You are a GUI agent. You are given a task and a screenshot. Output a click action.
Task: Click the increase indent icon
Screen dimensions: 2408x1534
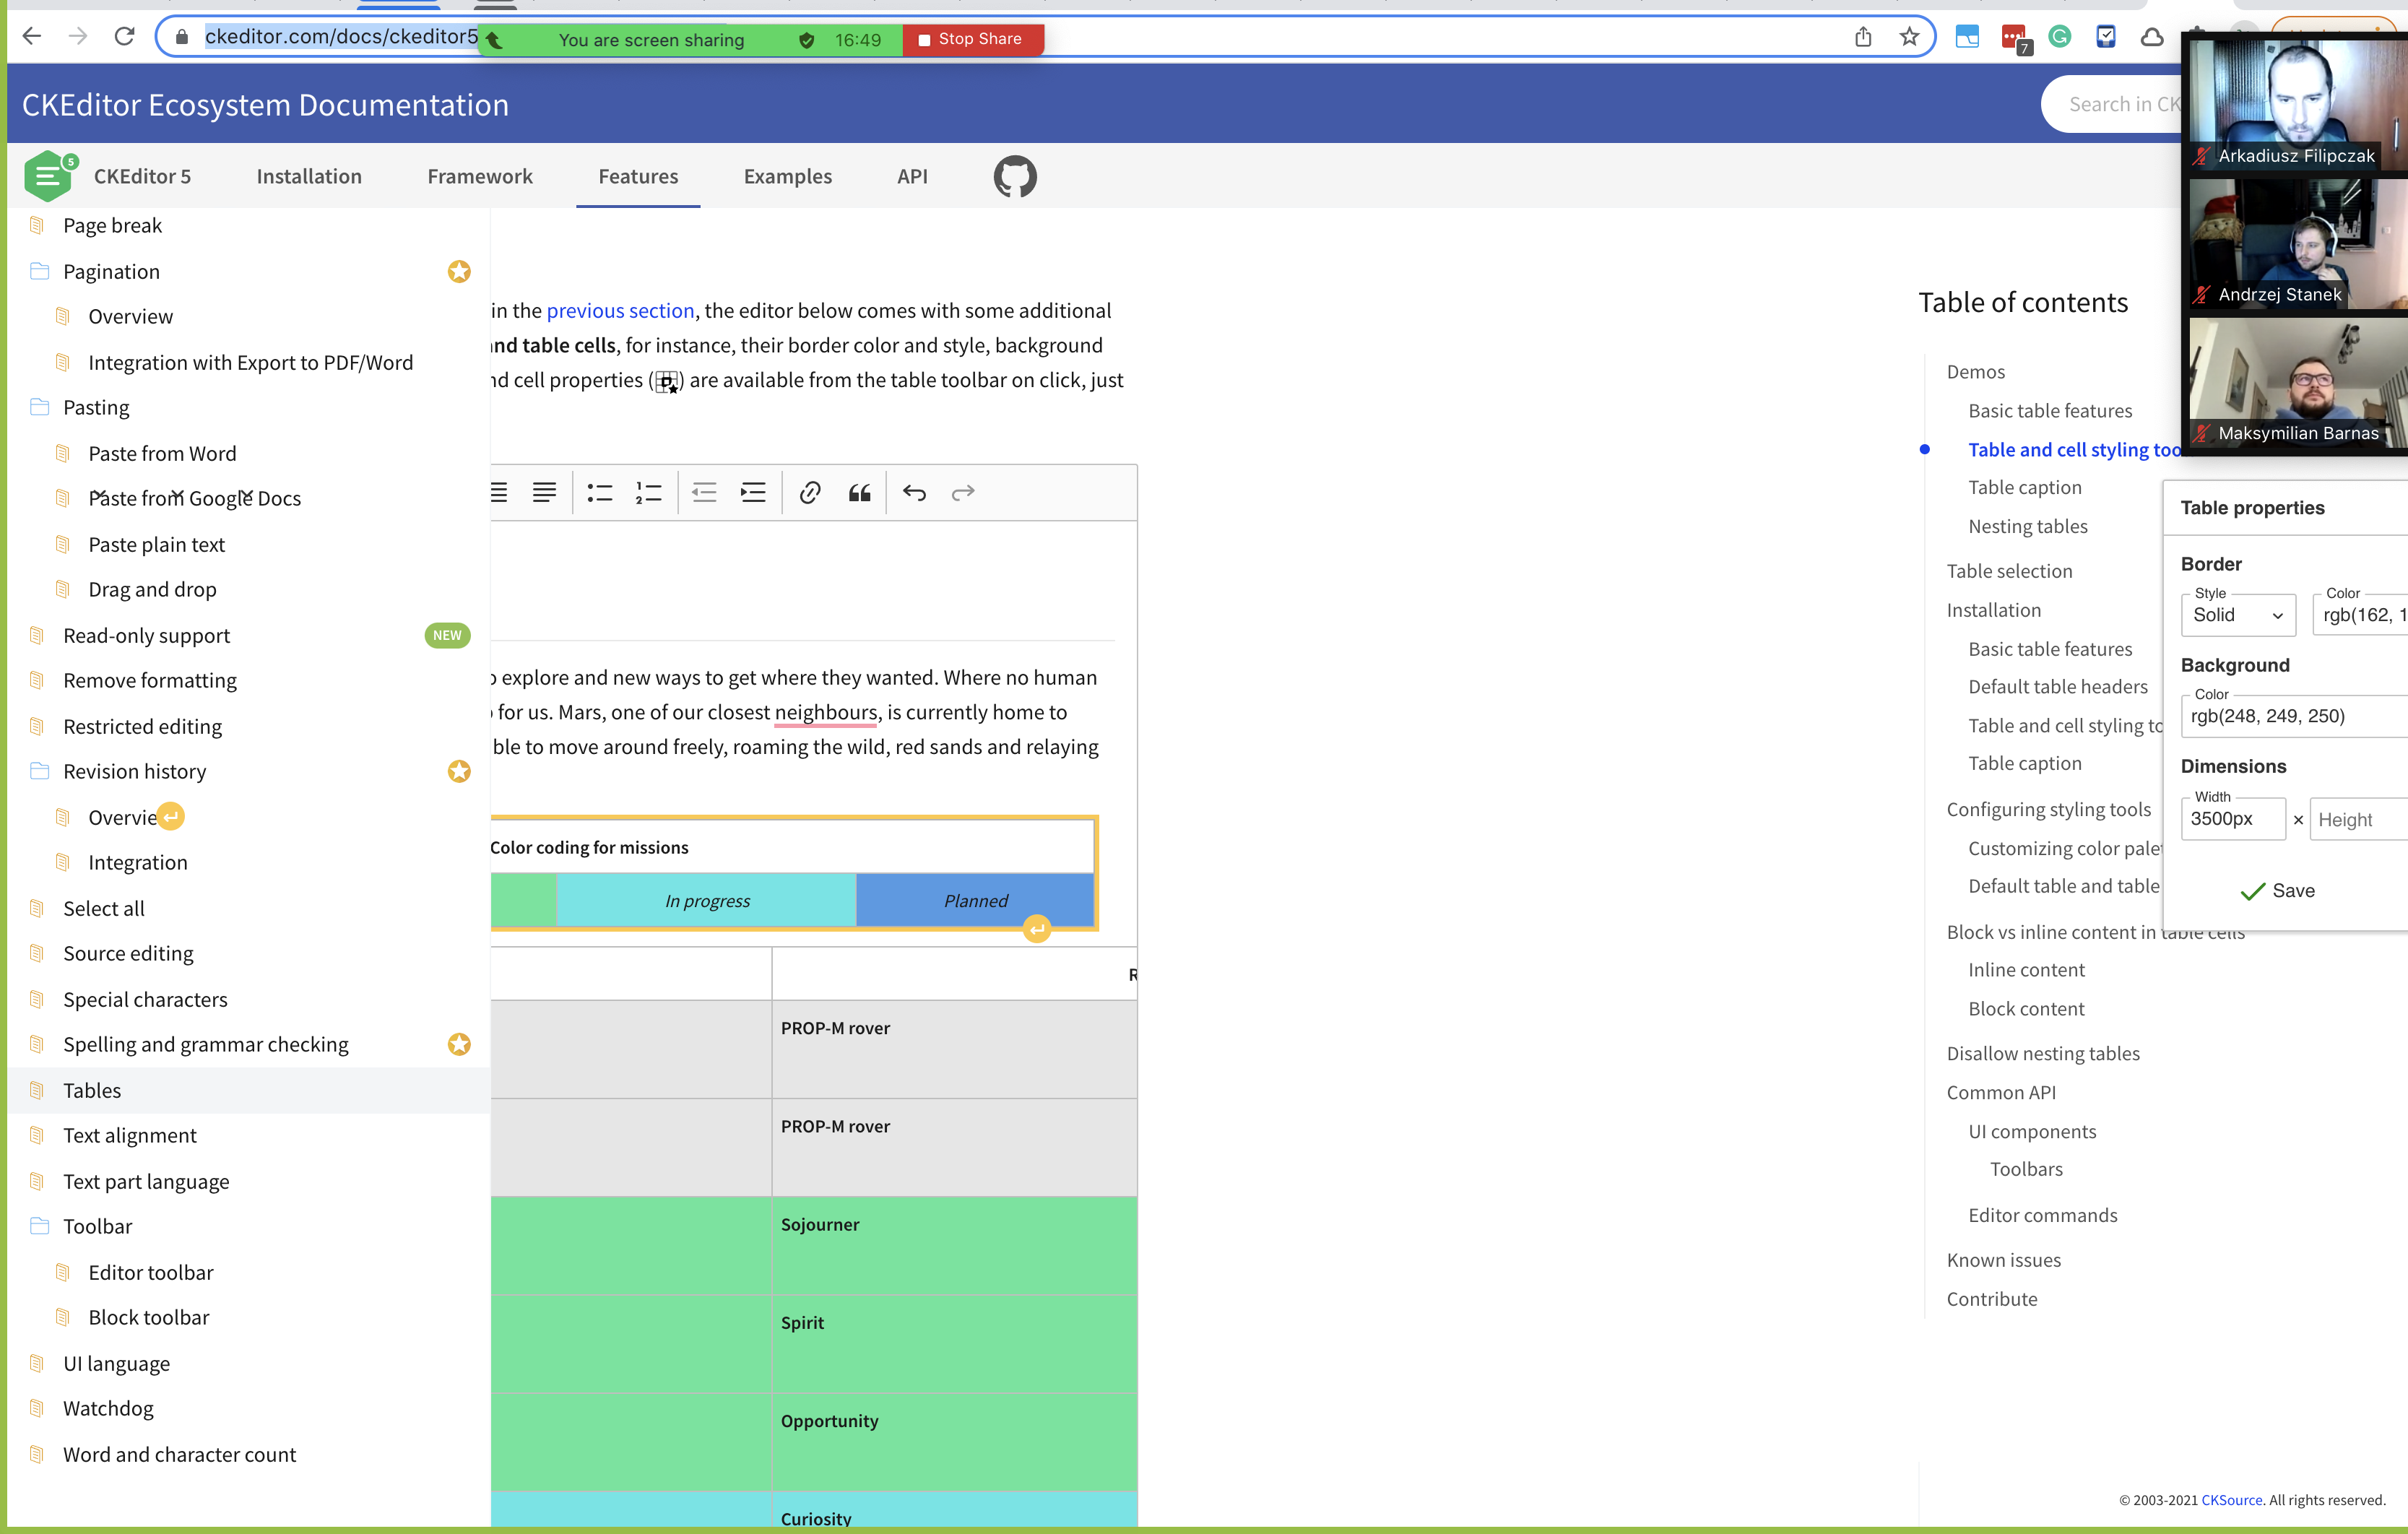coord(753,492)
